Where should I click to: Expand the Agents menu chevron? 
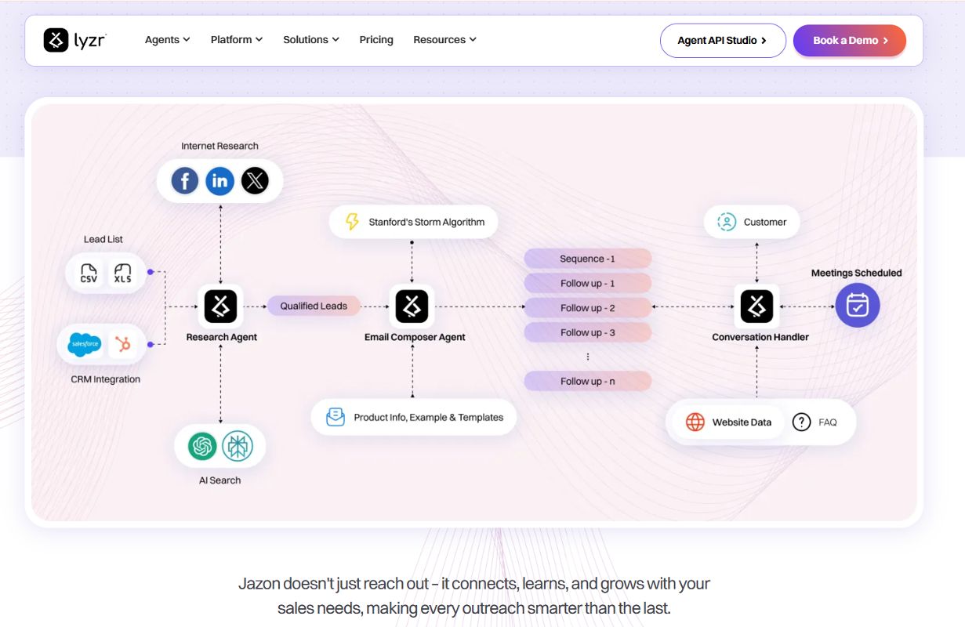(187, 40)
